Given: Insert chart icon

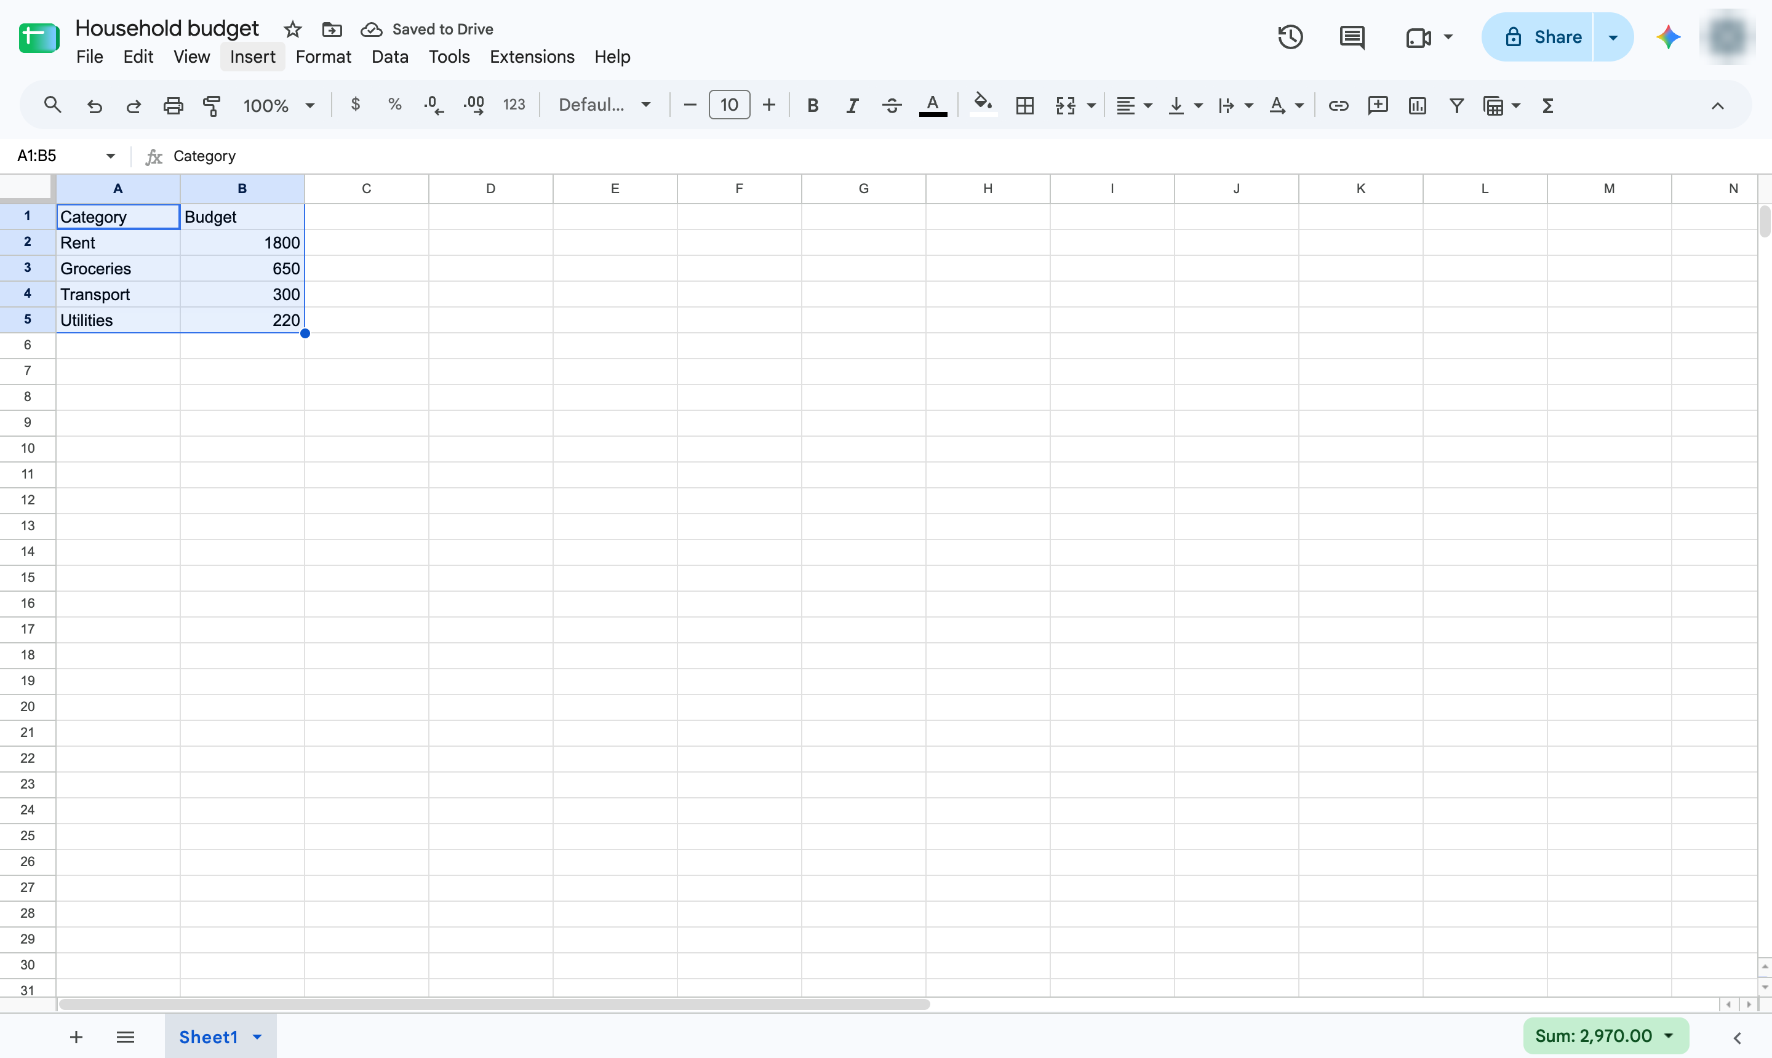Looking at the screenshot, I should pyautogui.click(x=1417, y=106).
